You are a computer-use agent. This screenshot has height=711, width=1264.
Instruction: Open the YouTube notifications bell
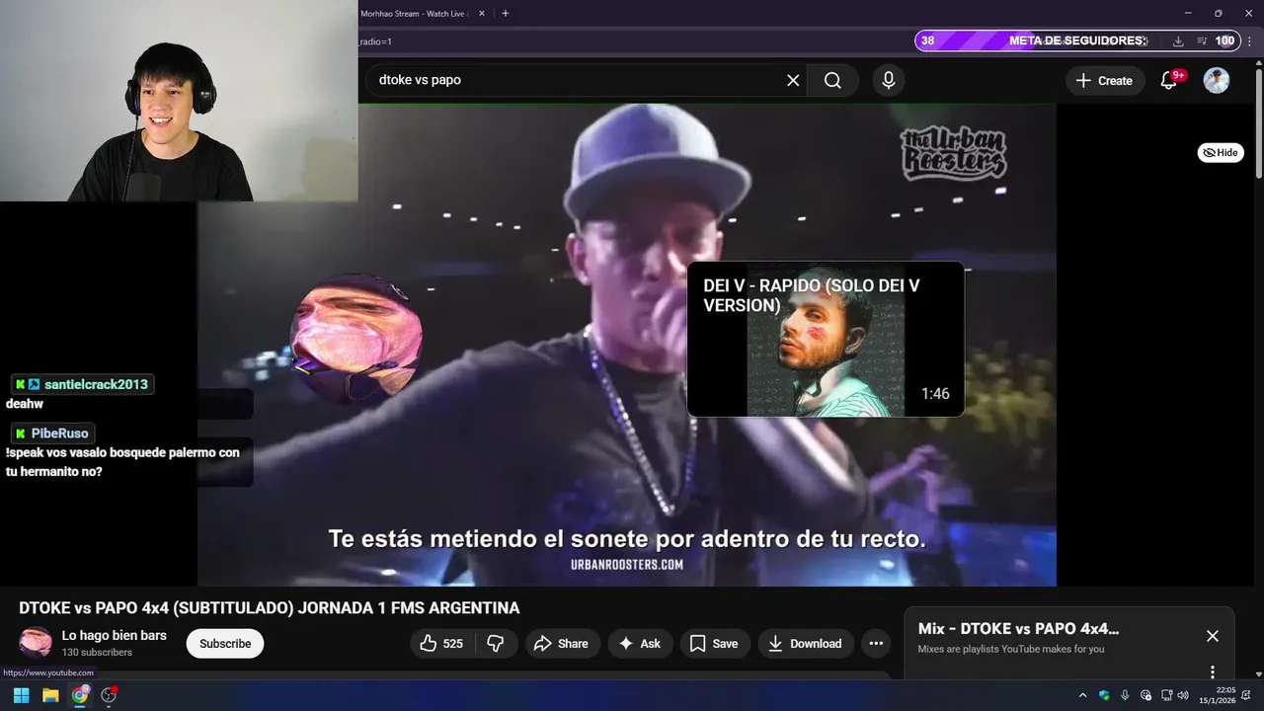click(1169, 80)
